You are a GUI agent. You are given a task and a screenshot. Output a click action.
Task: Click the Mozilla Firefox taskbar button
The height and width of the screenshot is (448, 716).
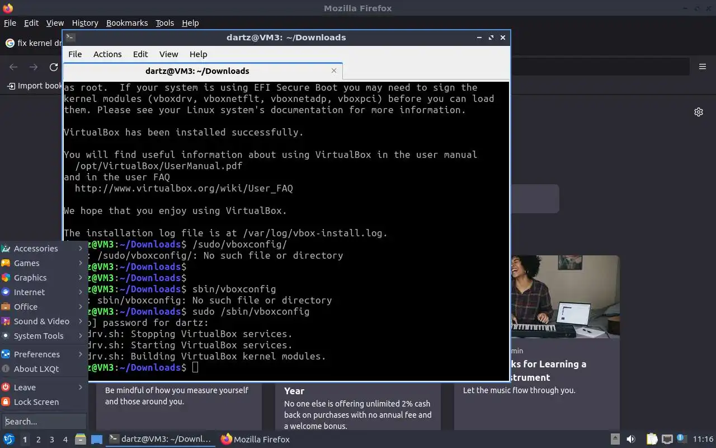pos(256,440)
